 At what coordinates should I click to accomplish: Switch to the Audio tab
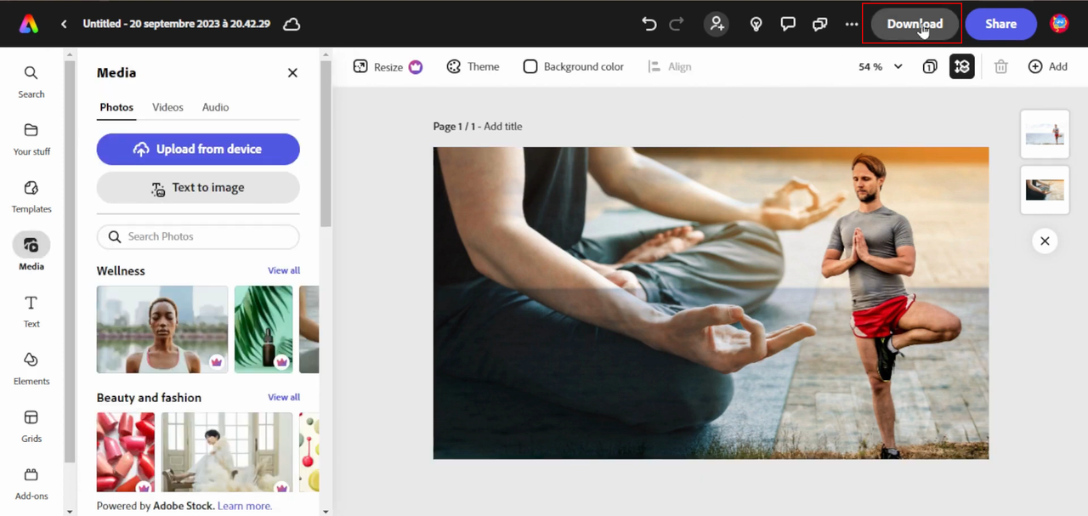pos(215,107)
